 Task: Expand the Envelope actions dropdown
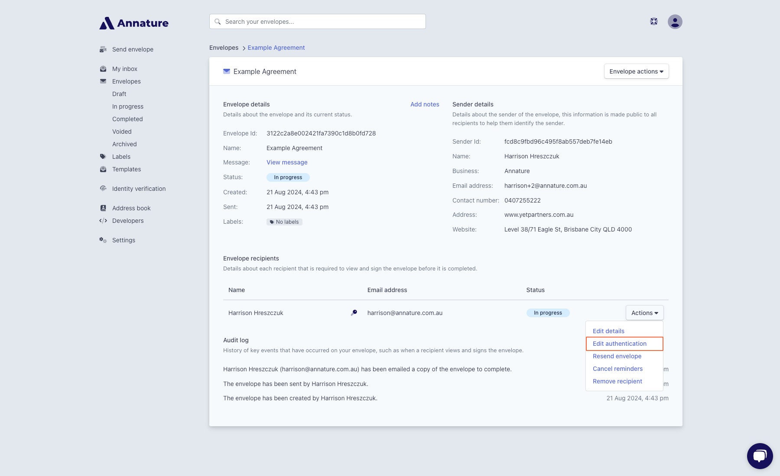point(637,71)
